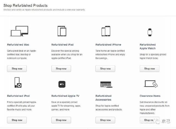This screenshot has height=129, width=176.
Task: Click the Refurbished iPod icon
Action: coord(18,83)
